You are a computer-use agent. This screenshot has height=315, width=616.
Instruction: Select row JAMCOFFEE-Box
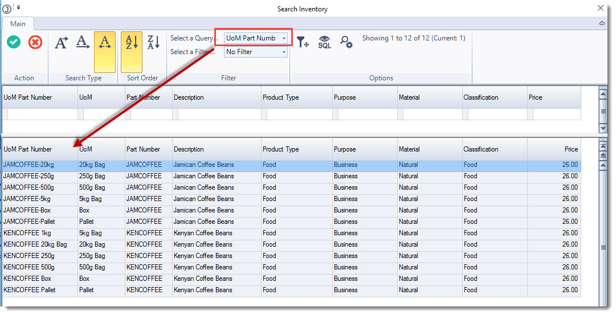coord(291,210)
